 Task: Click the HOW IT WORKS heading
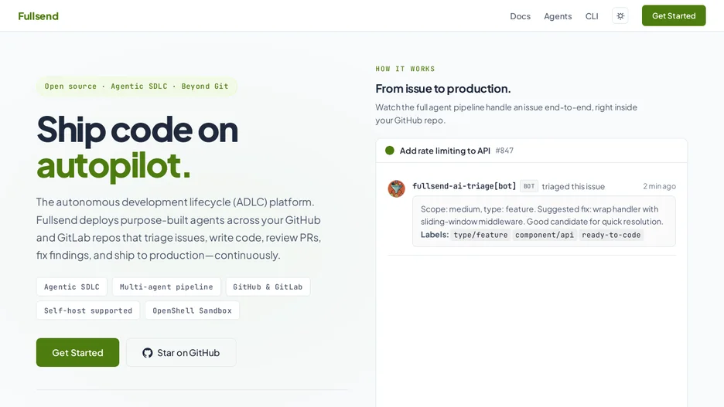(x=405, y=69)
